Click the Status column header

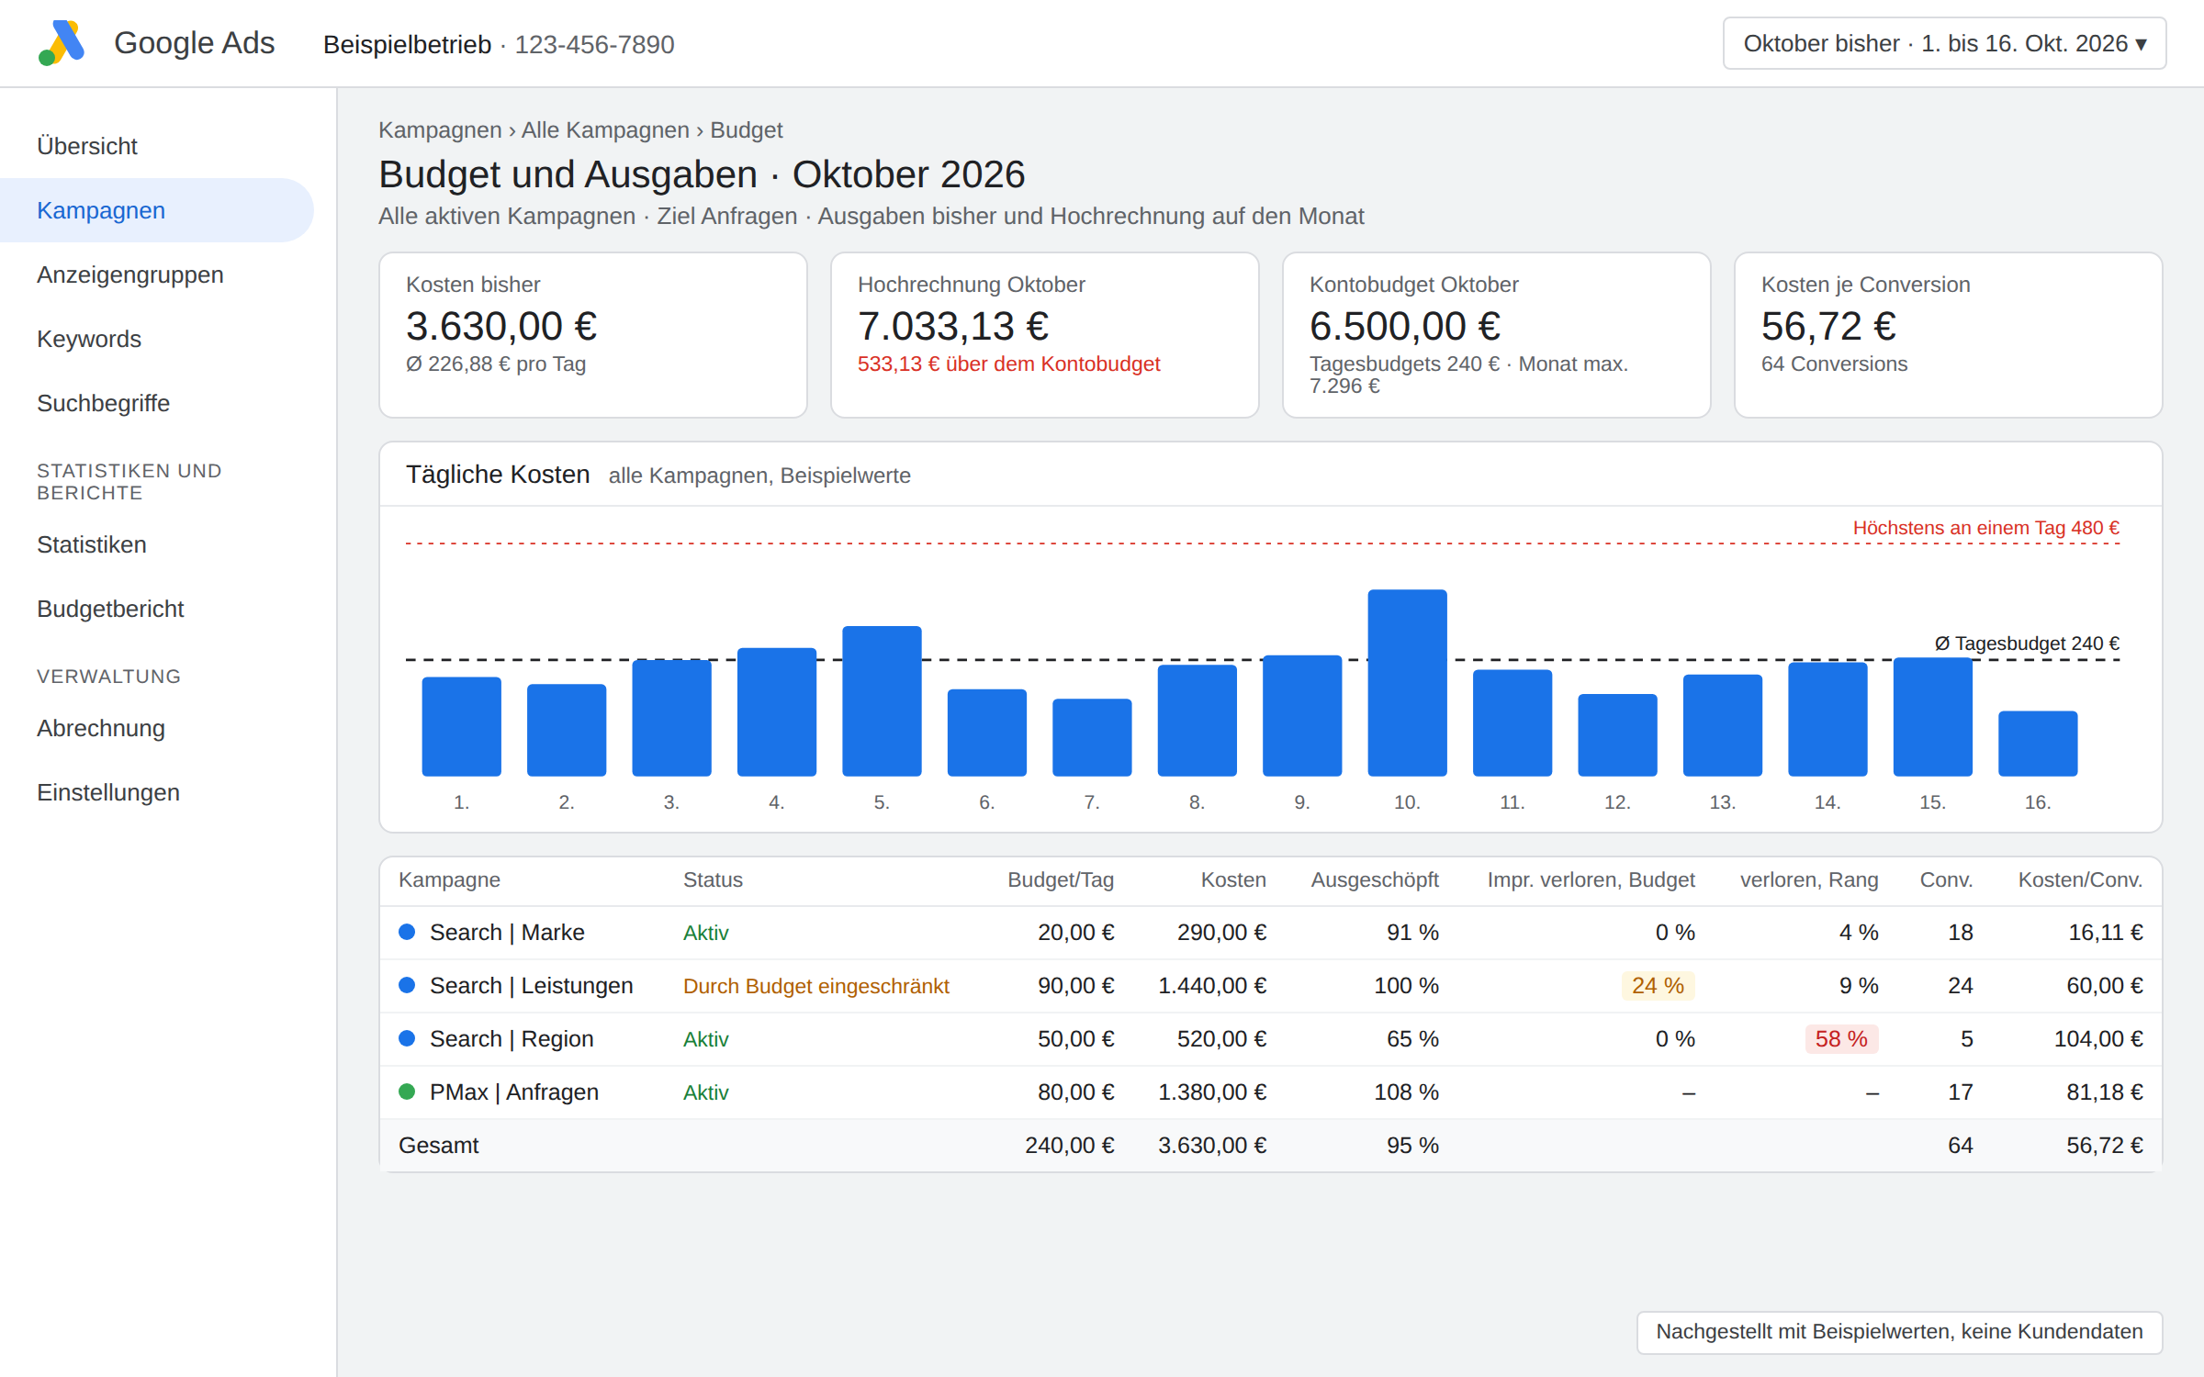pyautogui.click(x=713, y=879)
